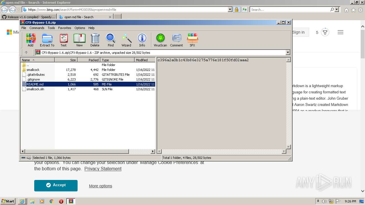
Task: Select the smallcock.sln file
Action: coord(88,89)
